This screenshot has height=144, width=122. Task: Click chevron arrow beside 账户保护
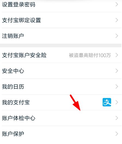pos(117,134)
